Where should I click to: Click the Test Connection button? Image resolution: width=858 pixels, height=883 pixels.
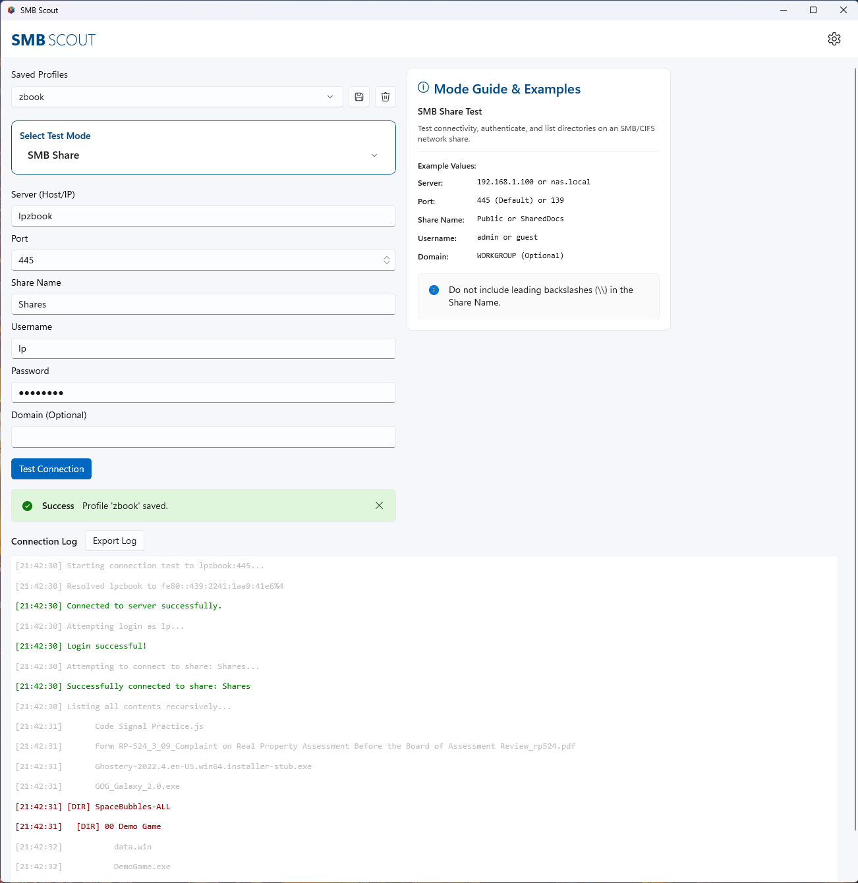pos(51,469)
